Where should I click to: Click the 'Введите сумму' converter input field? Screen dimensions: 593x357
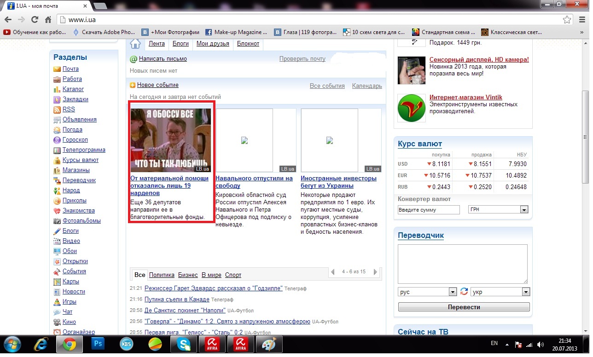tap(429, 210)
